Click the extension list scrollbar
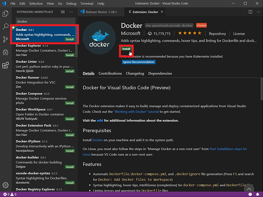This screenshot has height=197, width=263. (76, 42)
